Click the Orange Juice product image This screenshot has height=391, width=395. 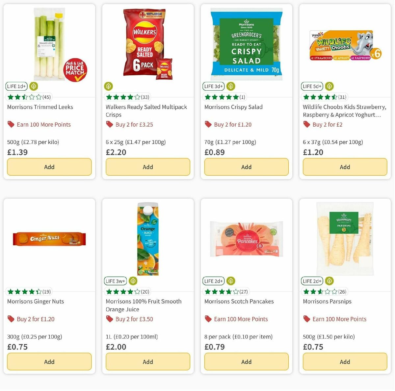[x=147, y=239]
